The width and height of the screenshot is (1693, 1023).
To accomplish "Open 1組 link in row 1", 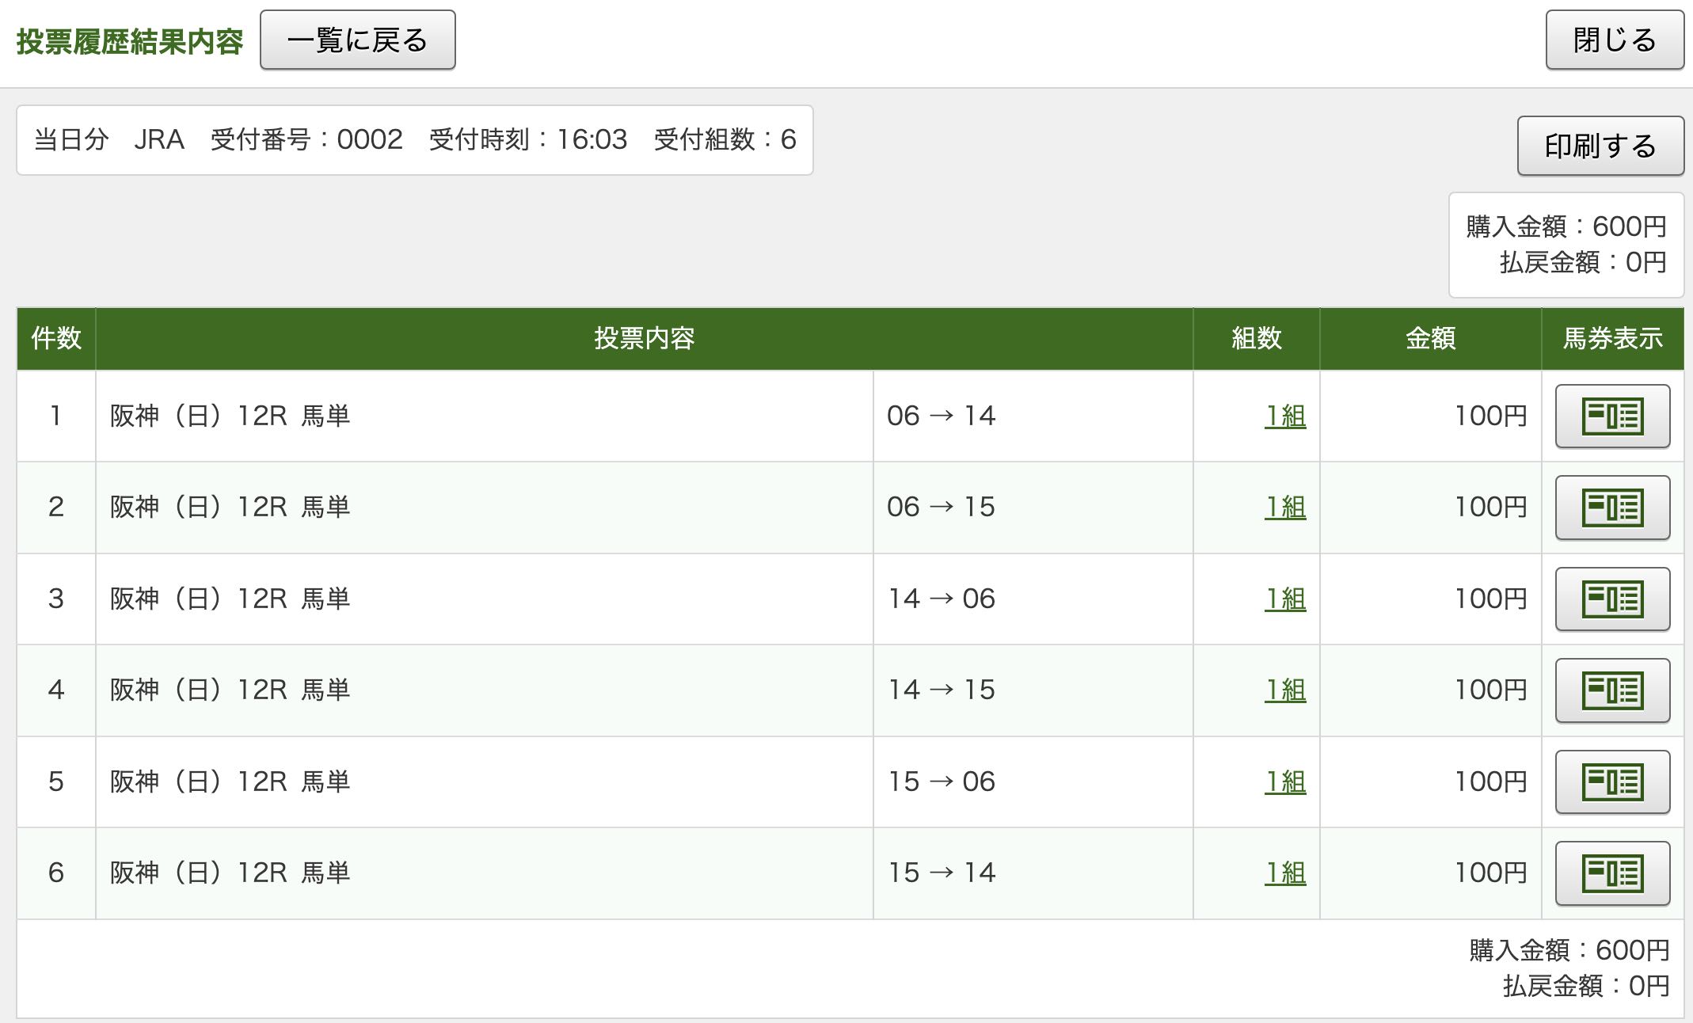I will [1285, 416].
